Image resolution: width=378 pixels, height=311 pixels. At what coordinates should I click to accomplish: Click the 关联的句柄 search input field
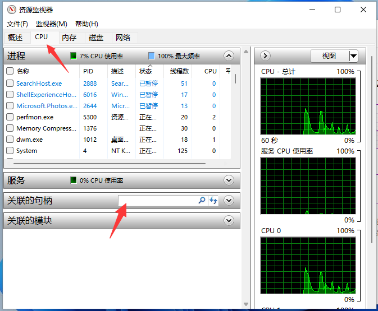157,201
